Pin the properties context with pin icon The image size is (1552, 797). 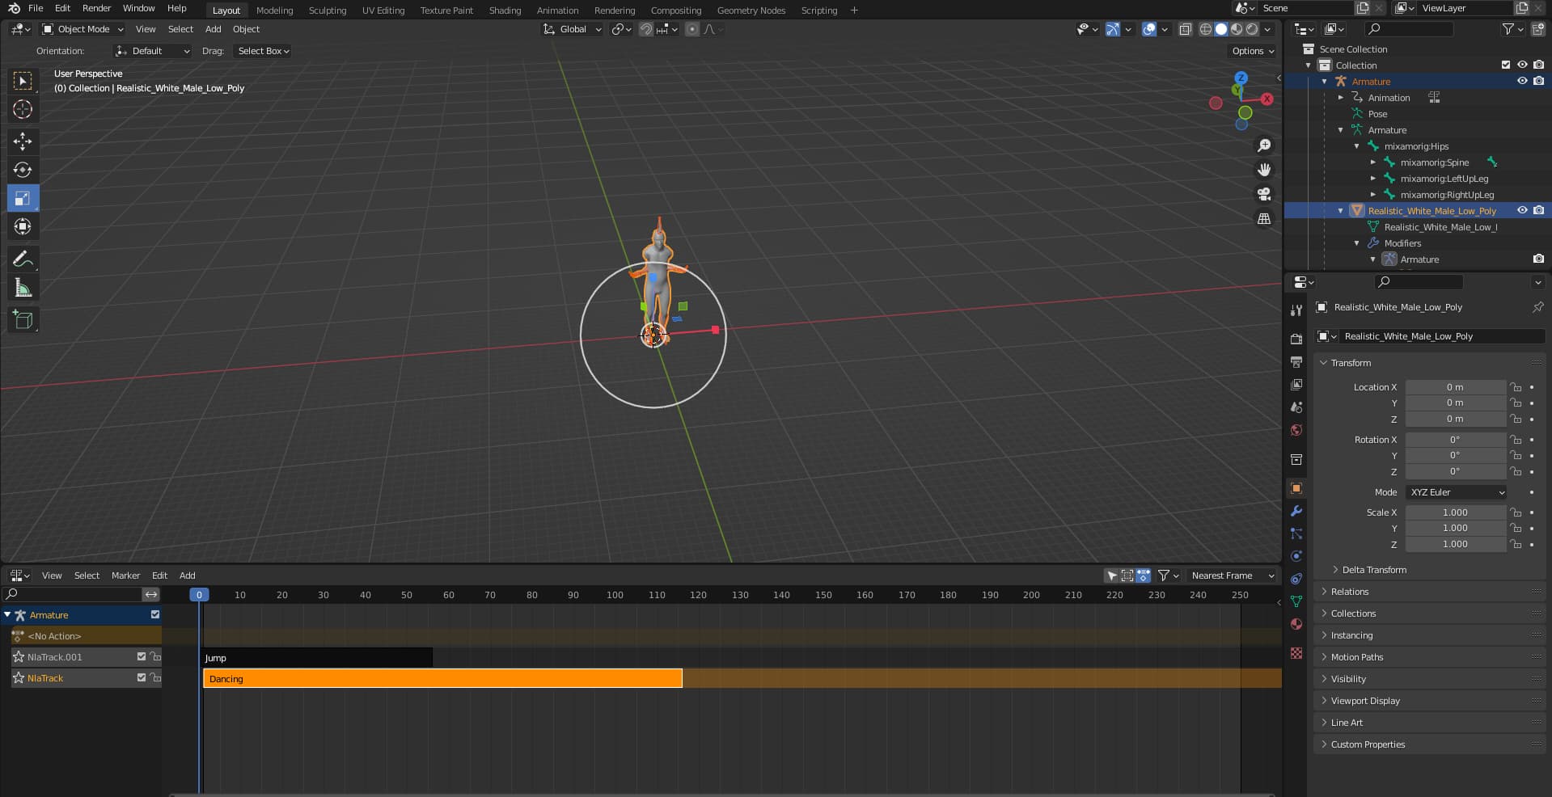coord(1537,307)
